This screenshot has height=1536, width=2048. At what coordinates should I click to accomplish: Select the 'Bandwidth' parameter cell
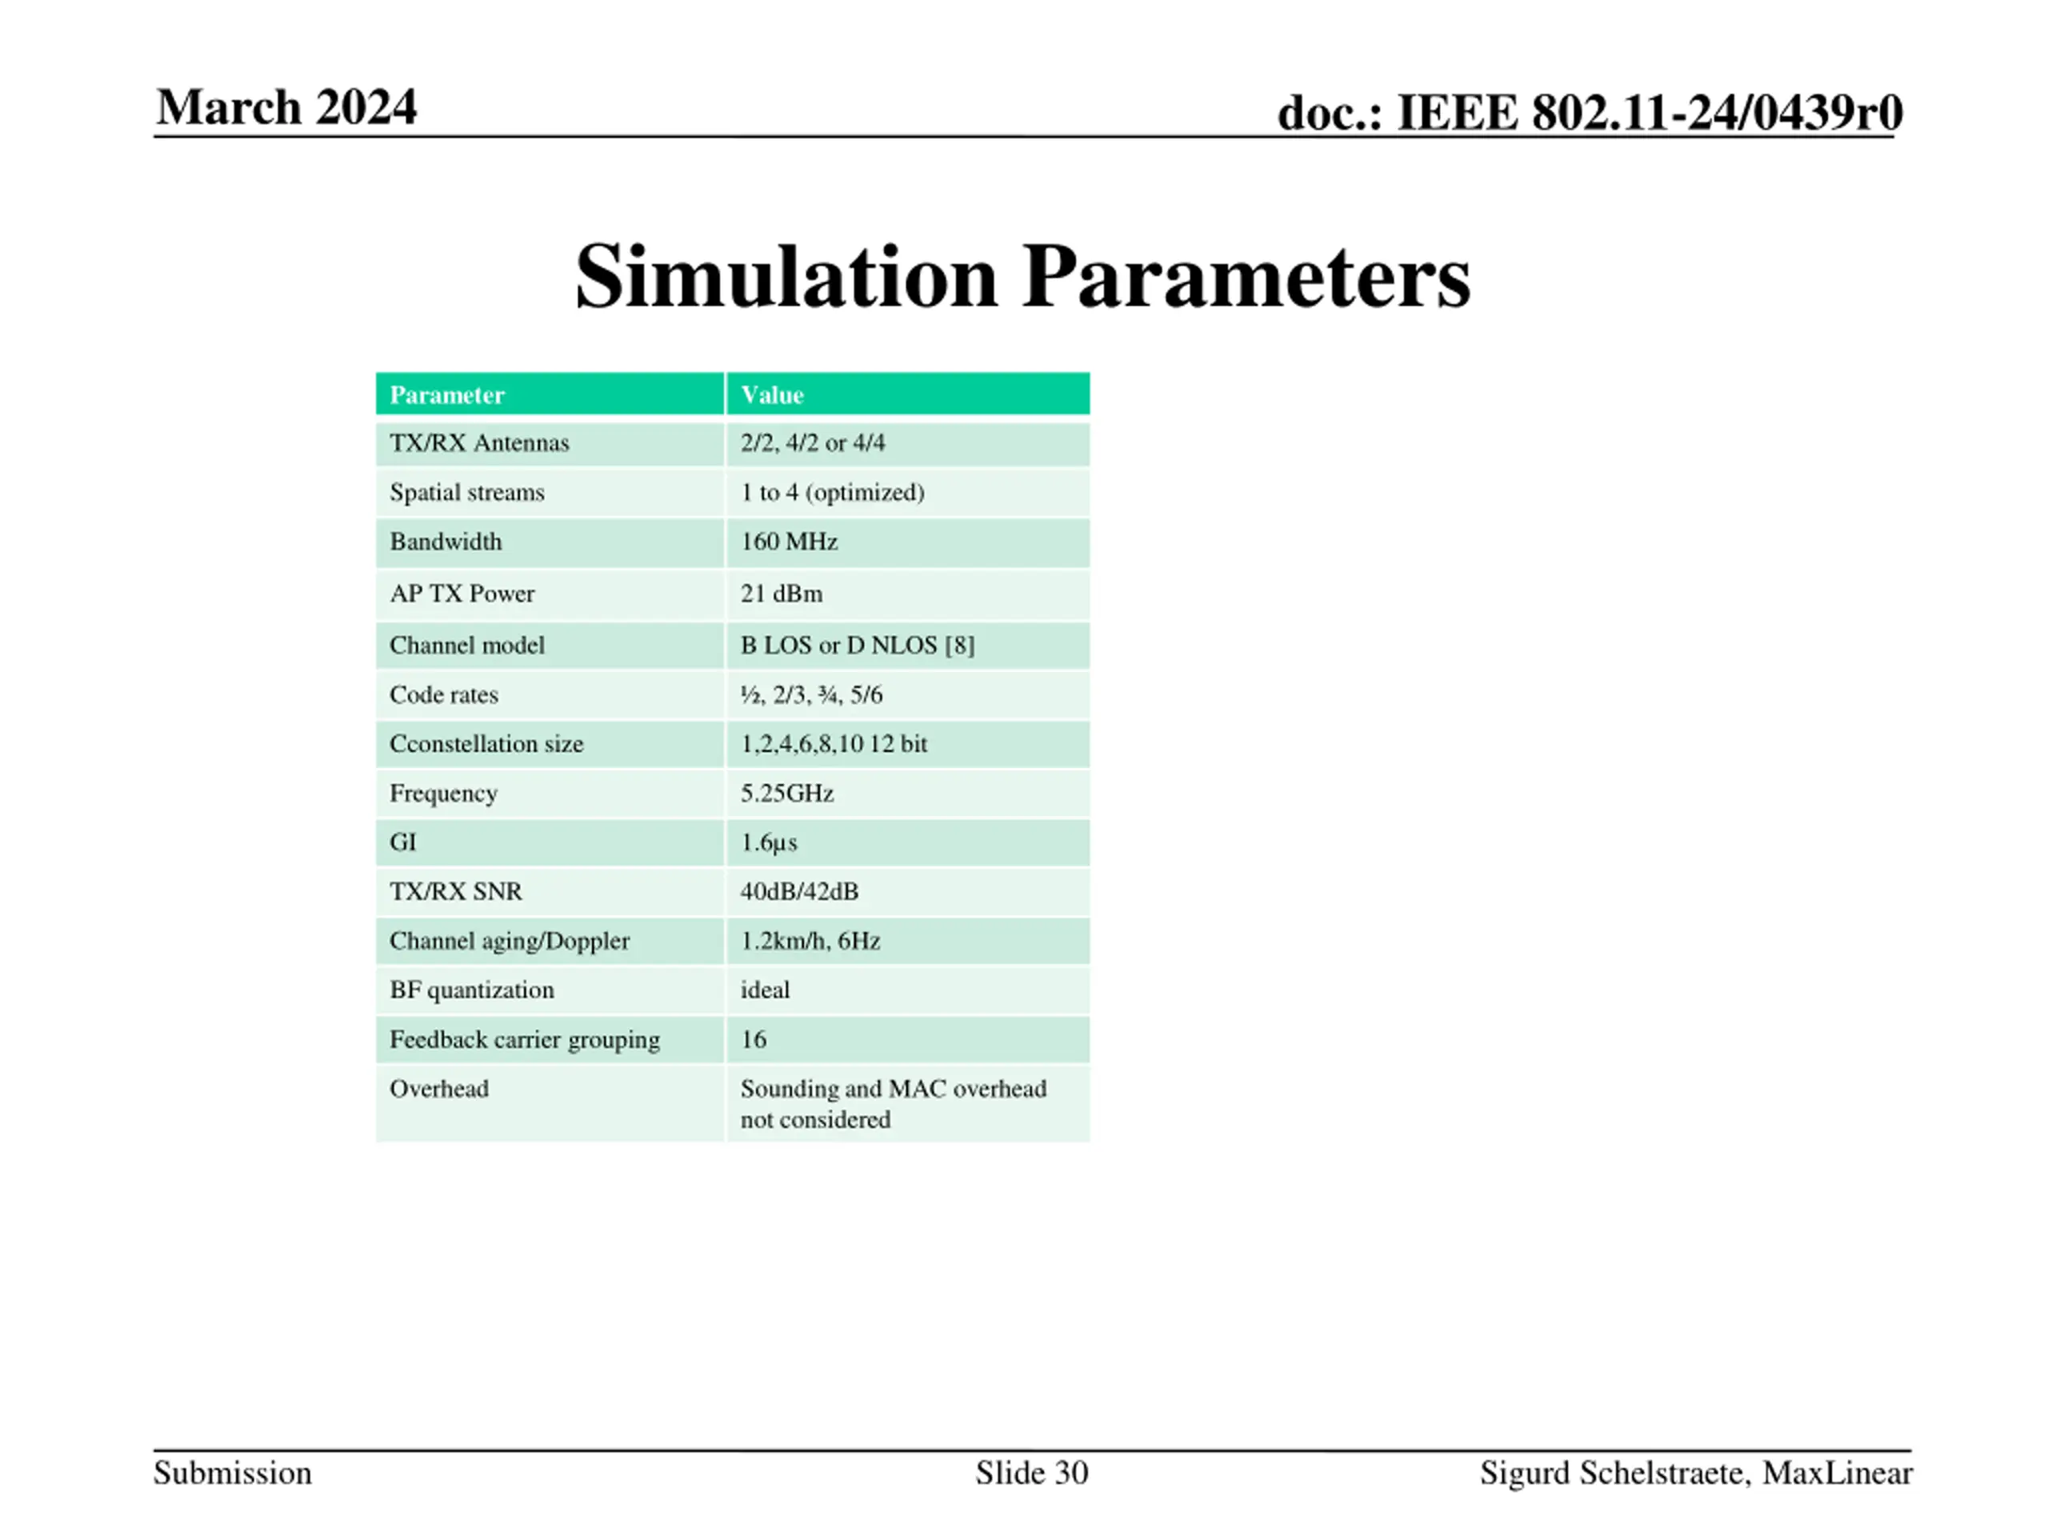coord(550,542)
